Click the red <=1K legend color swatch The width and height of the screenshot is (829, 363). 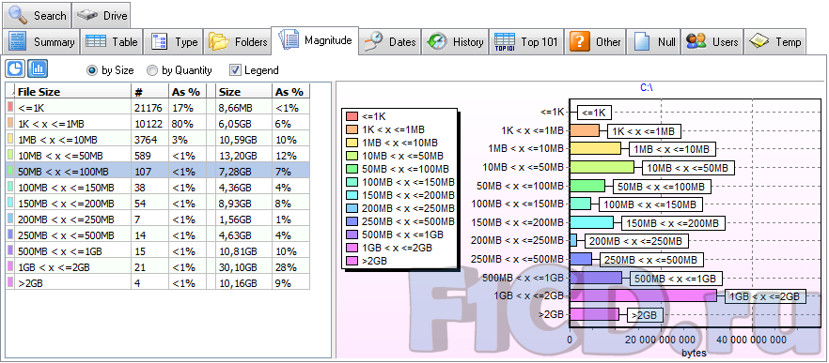352,116
